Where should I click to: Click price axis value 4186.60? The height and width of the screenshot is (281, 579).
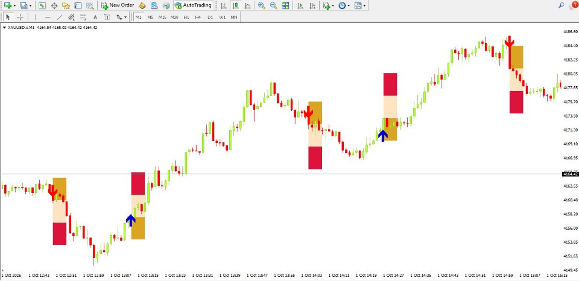pyautogui.click(x=571, y=32)
